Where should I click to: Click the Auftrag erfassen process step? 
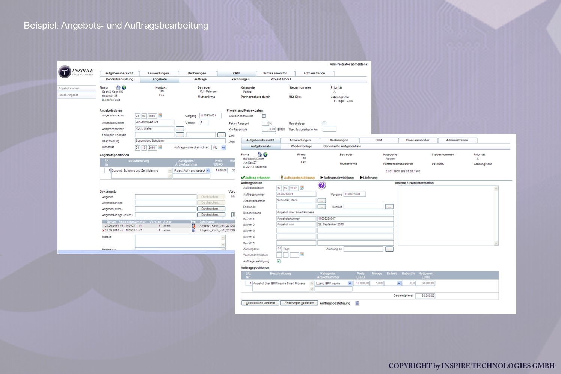(x=256, y=178)
